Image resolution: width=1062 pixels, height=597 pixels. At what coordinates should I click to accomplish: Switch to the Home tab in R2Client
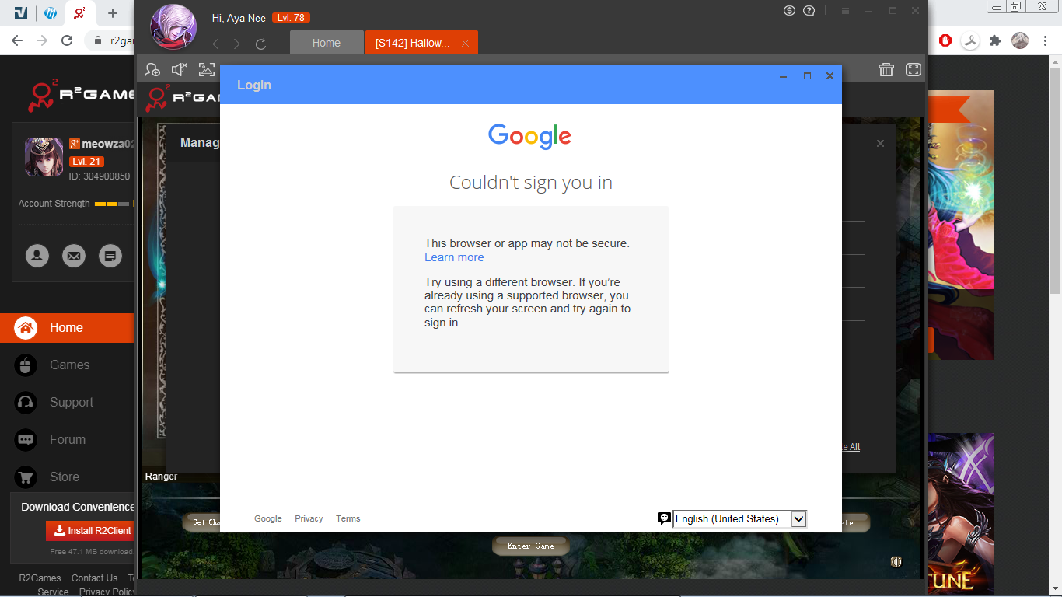tap(327, 43)
